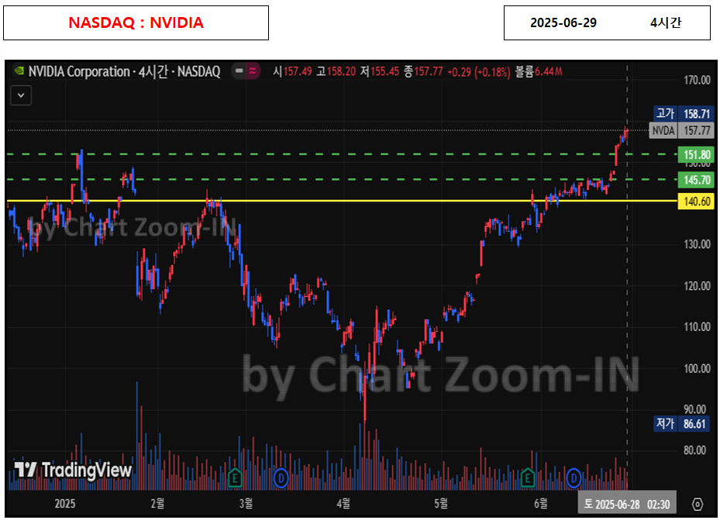This screenshot has height=520, width=720.
Task: Toggle the market status pill indicator
Action: pyautogui.click(x=246, y=71)
